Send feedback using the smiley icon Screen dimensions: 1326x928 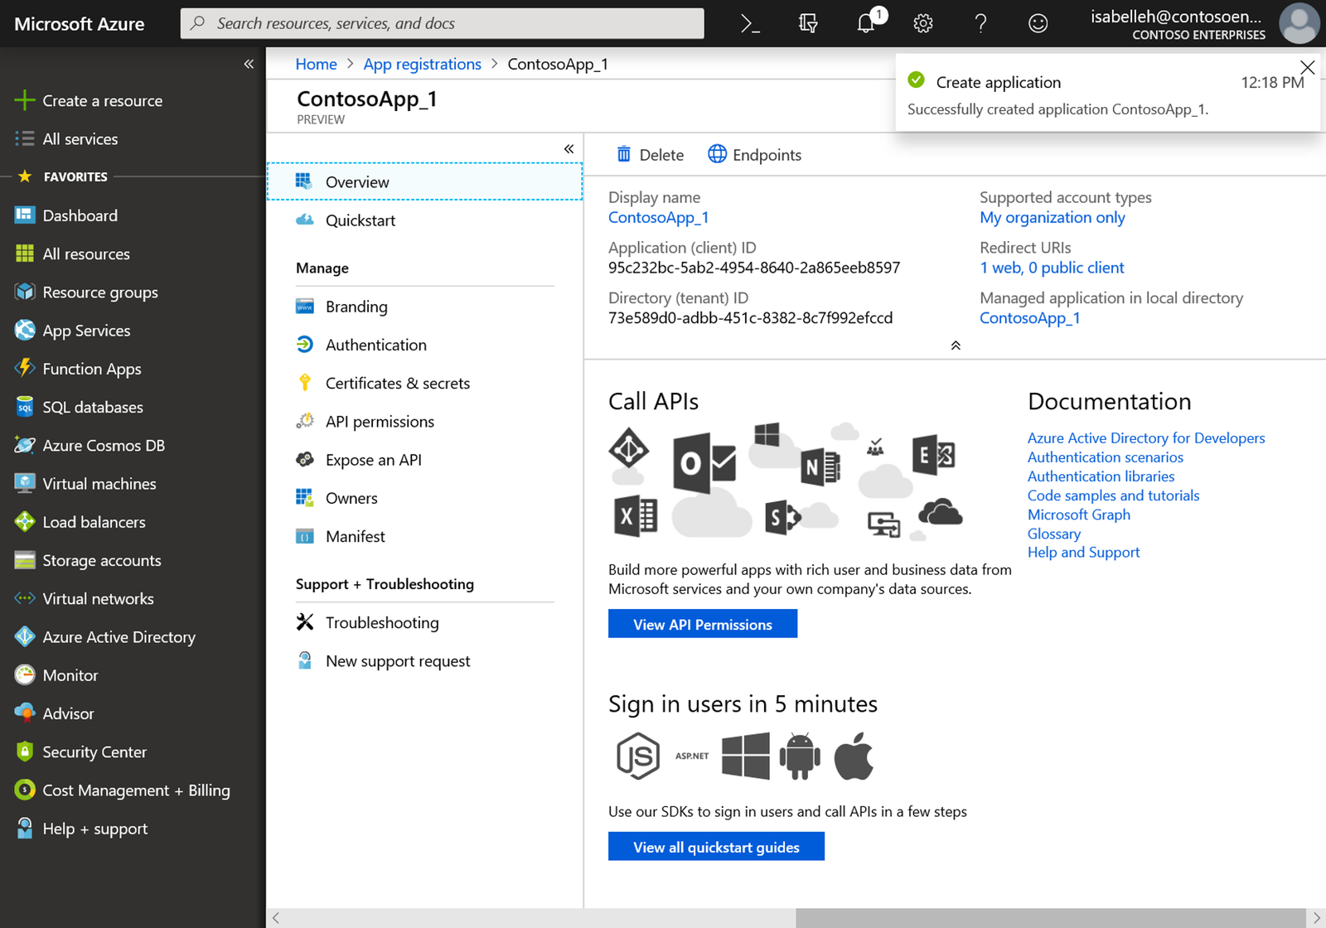[x=1038, y=24]
